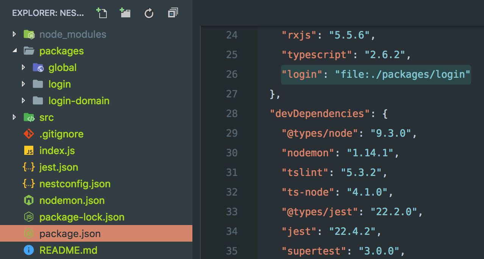
Task: Click the git icon beside .gitignore
Action: point(29,134)
